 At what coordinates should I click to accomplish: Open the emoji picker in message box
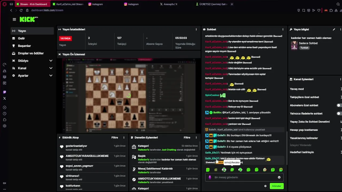coord(279,177)
